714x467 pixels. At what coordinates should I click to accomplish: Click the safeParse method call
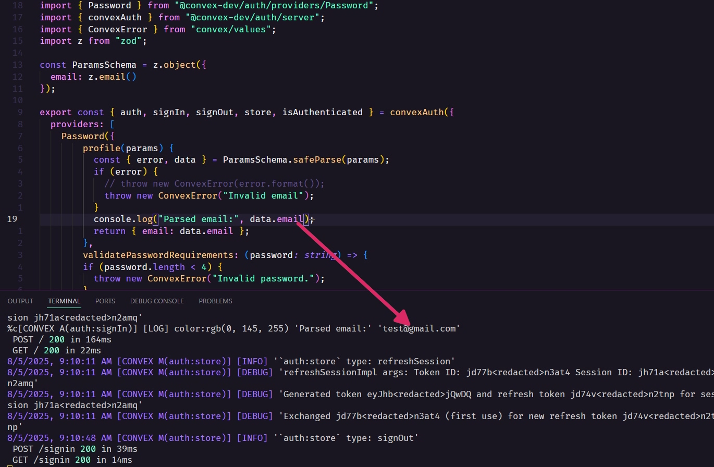(317, 160)
